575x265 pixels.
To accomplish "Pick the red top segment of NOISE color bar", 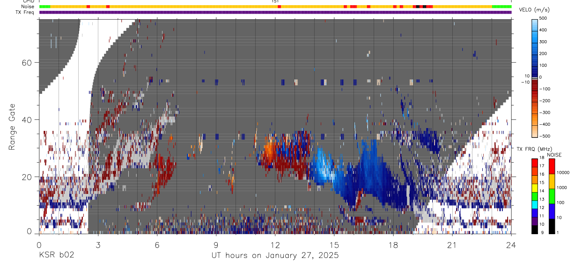I will pos(552,166).
